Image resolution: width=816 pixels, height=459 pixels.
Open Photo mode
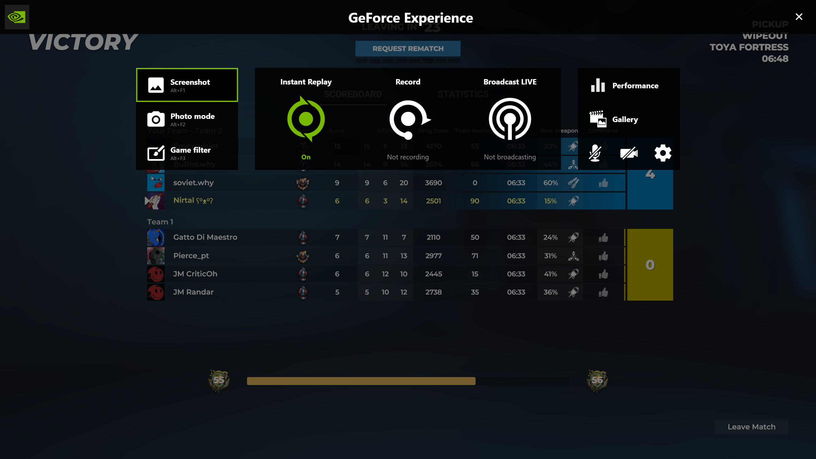point(187,119)
